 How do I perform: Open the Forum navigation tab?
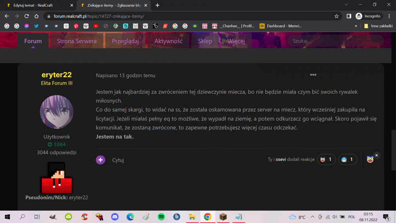click(33, 41)
